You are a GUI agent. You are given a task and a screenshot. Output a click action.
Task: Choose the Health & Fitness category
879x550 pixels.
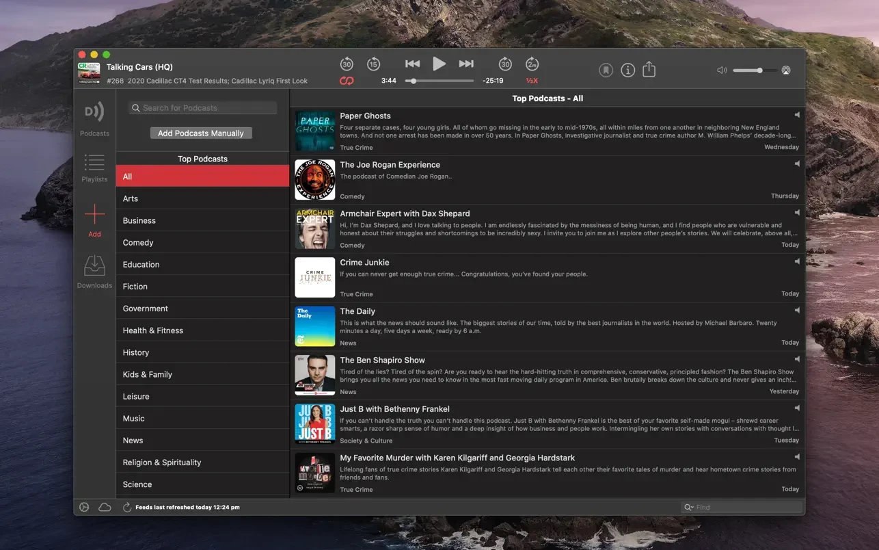pyautogui.click(x=153, y=330)
